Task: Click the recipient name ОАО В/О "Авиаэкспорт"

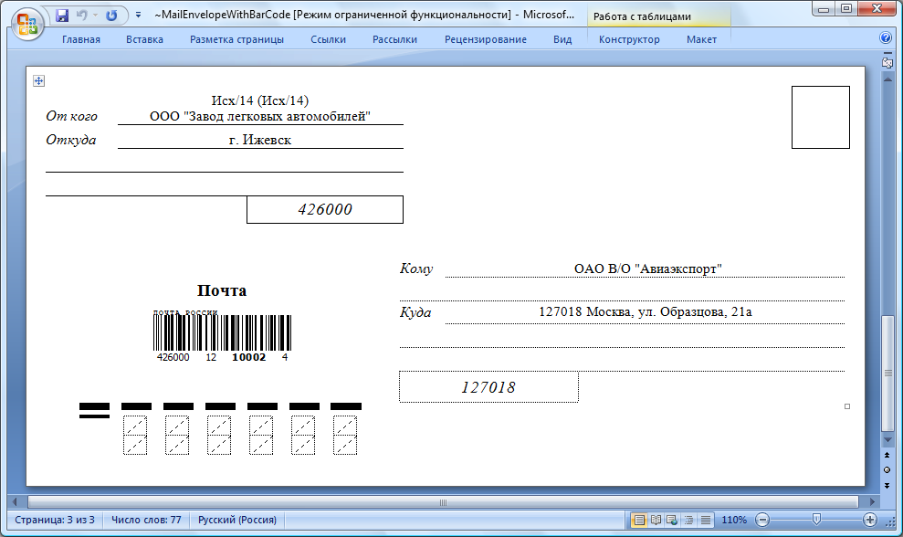Action: [648, 268]
